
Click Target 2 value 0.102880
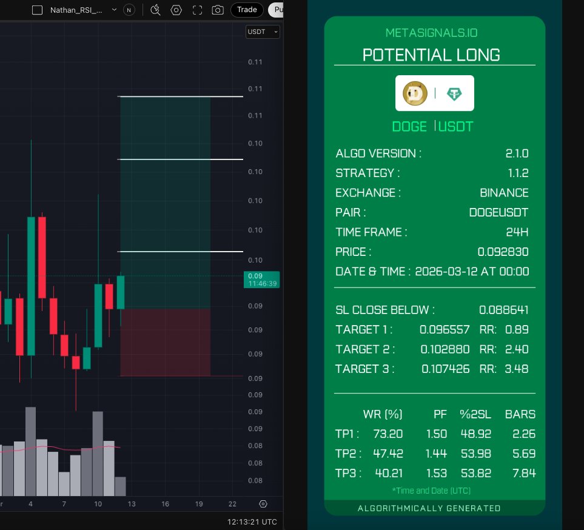pos(445,349)
